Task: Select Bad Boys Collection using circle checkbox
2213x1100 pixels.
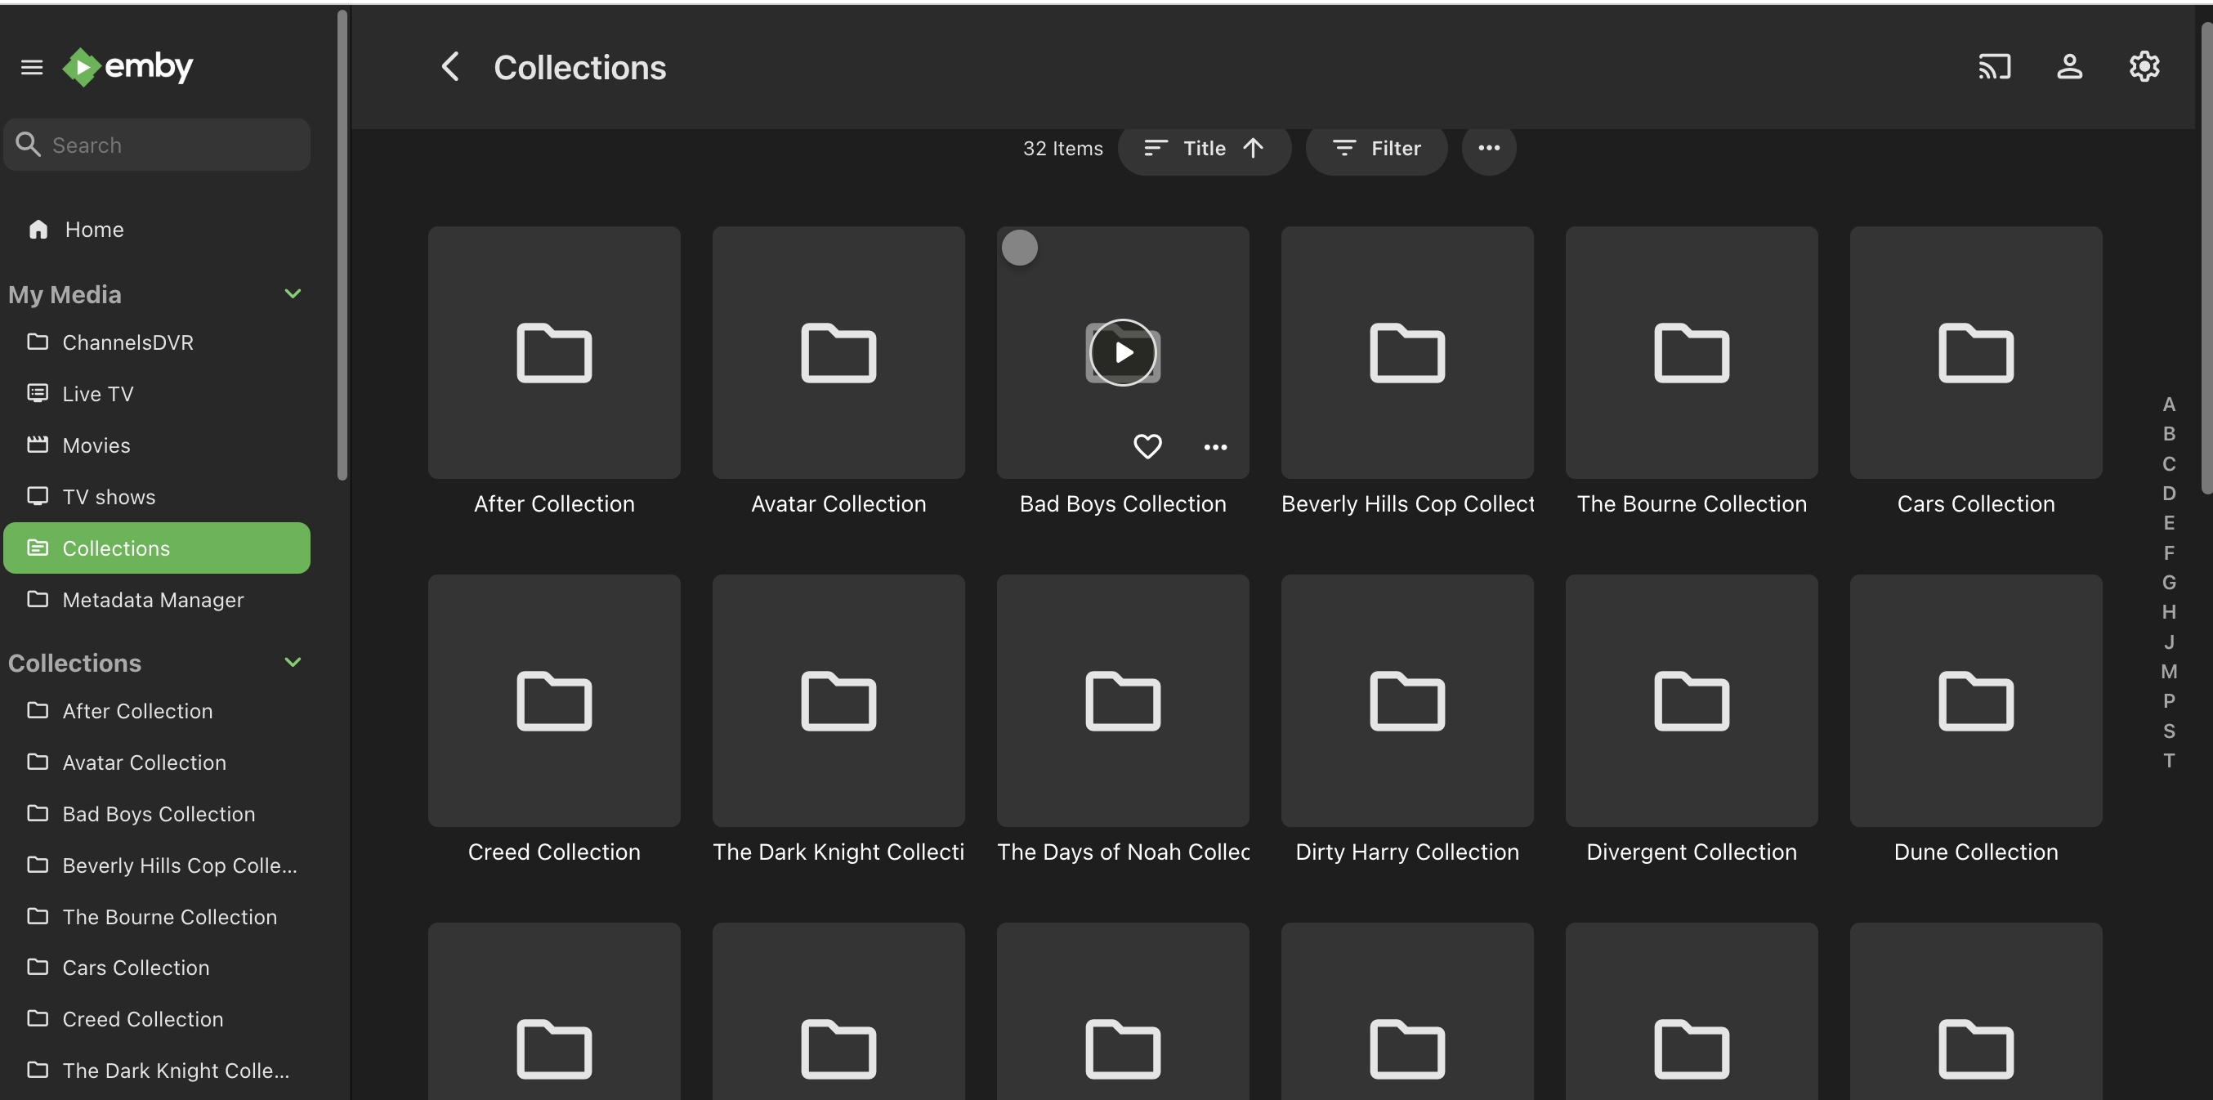Action: click(1020, 248)
